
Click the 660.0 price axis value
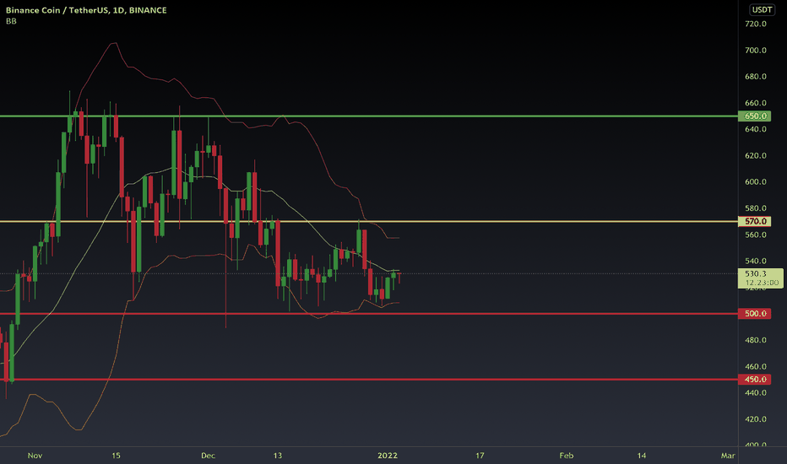pyautogui.click(x=756, y=103)
